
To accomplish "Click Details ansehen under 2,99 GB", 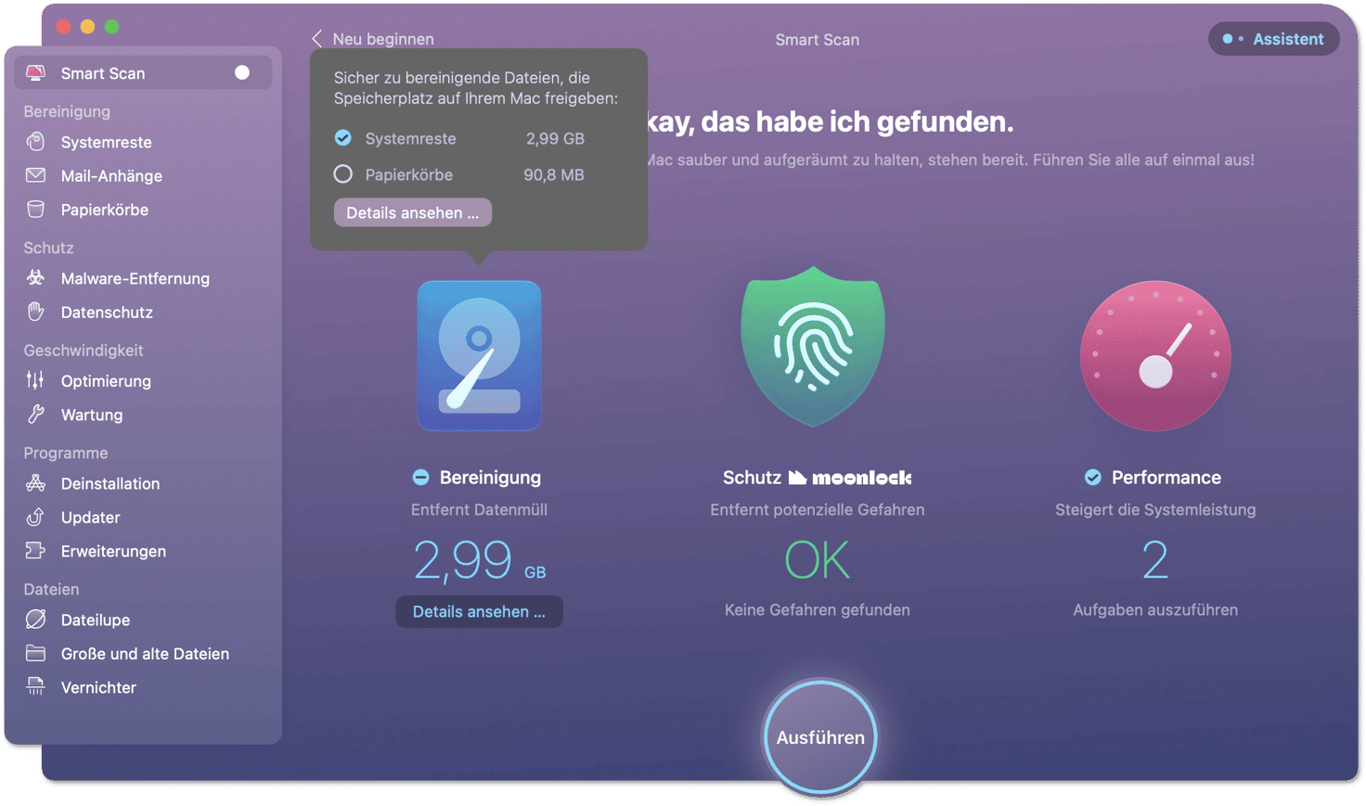I will [x=479, y=611].
